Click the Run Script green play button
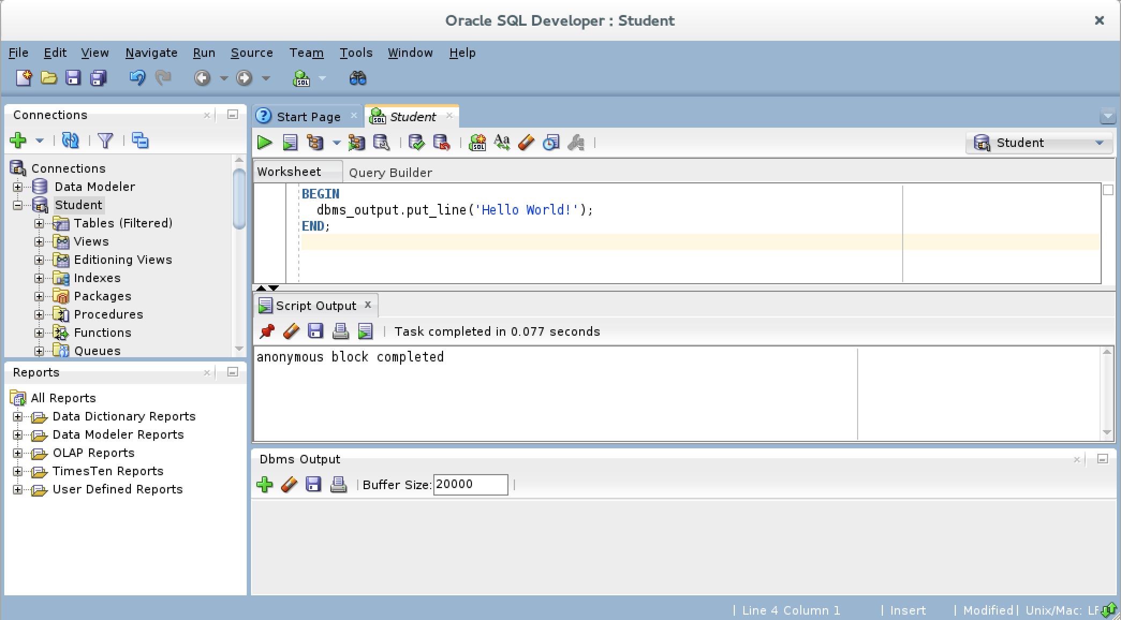 coord(291,143)
